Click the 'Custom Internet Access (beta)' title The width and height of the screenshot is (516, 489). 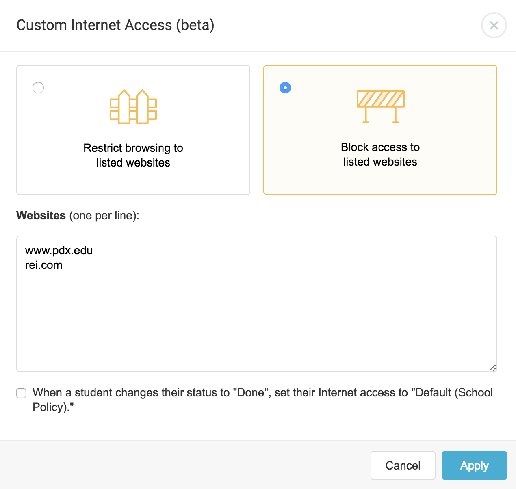pos(115,25)
